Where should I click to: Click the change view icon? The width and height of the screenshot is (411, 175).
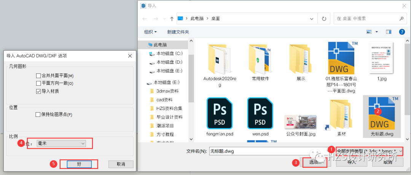(x=369, y=32)
